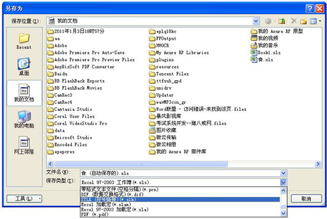This screenshot has width=327, height=219.
Task: Select the 微云相册 folder
Action: (x=163, y=144)
